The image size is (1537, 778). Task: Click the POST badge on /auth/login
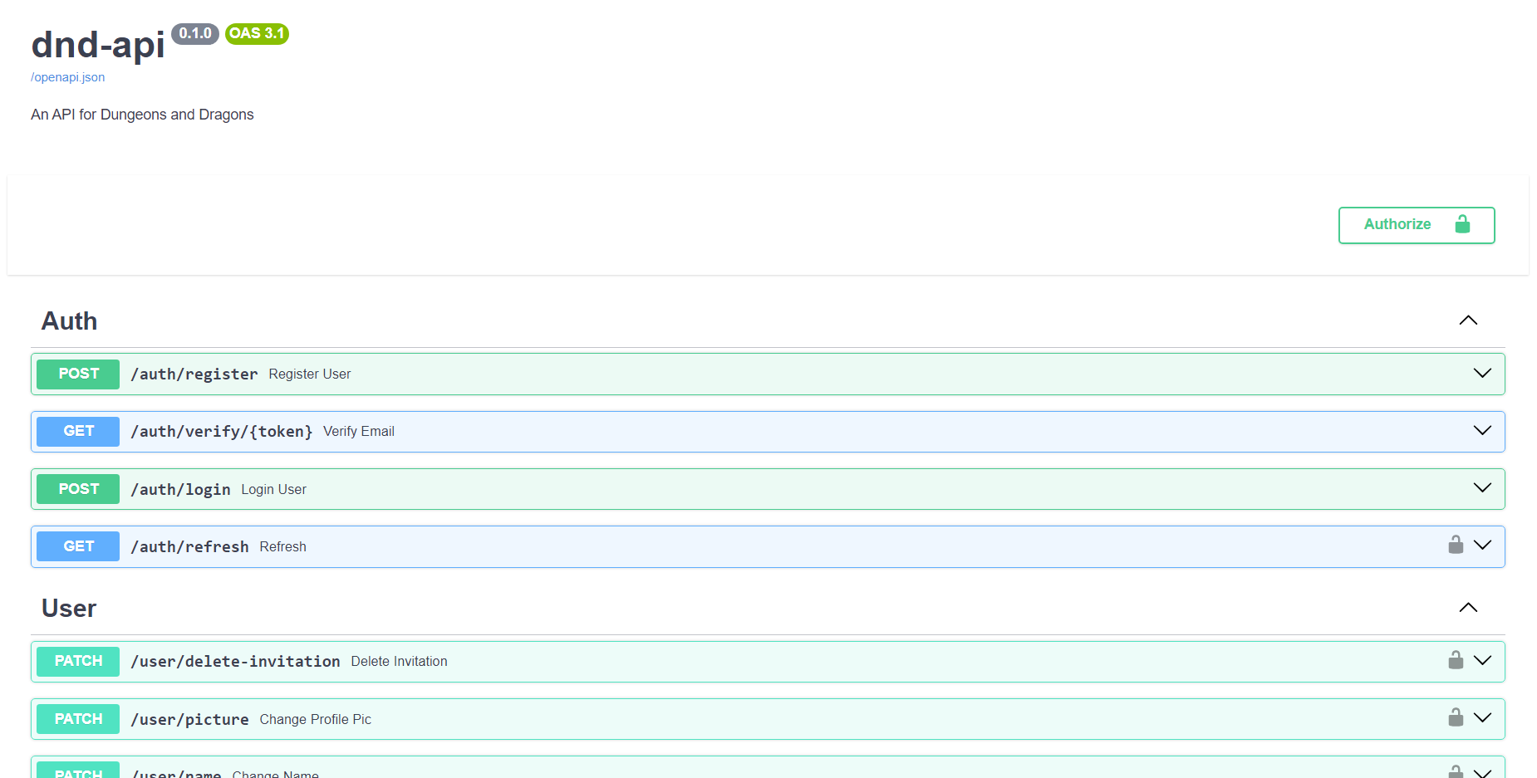coord(77,488)
